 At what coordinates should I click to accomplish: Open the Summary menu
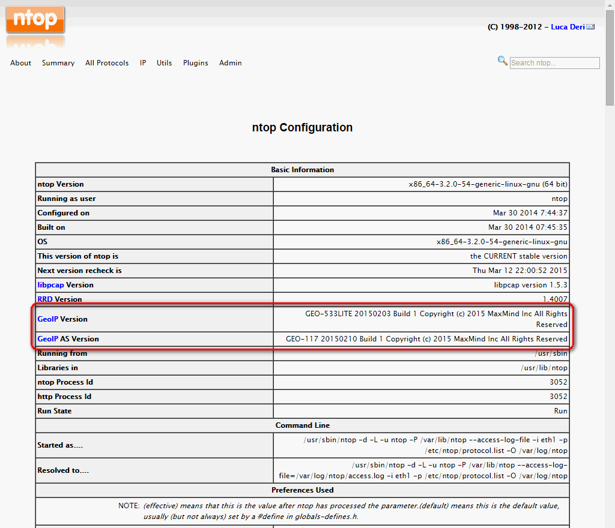coord(58,62)
